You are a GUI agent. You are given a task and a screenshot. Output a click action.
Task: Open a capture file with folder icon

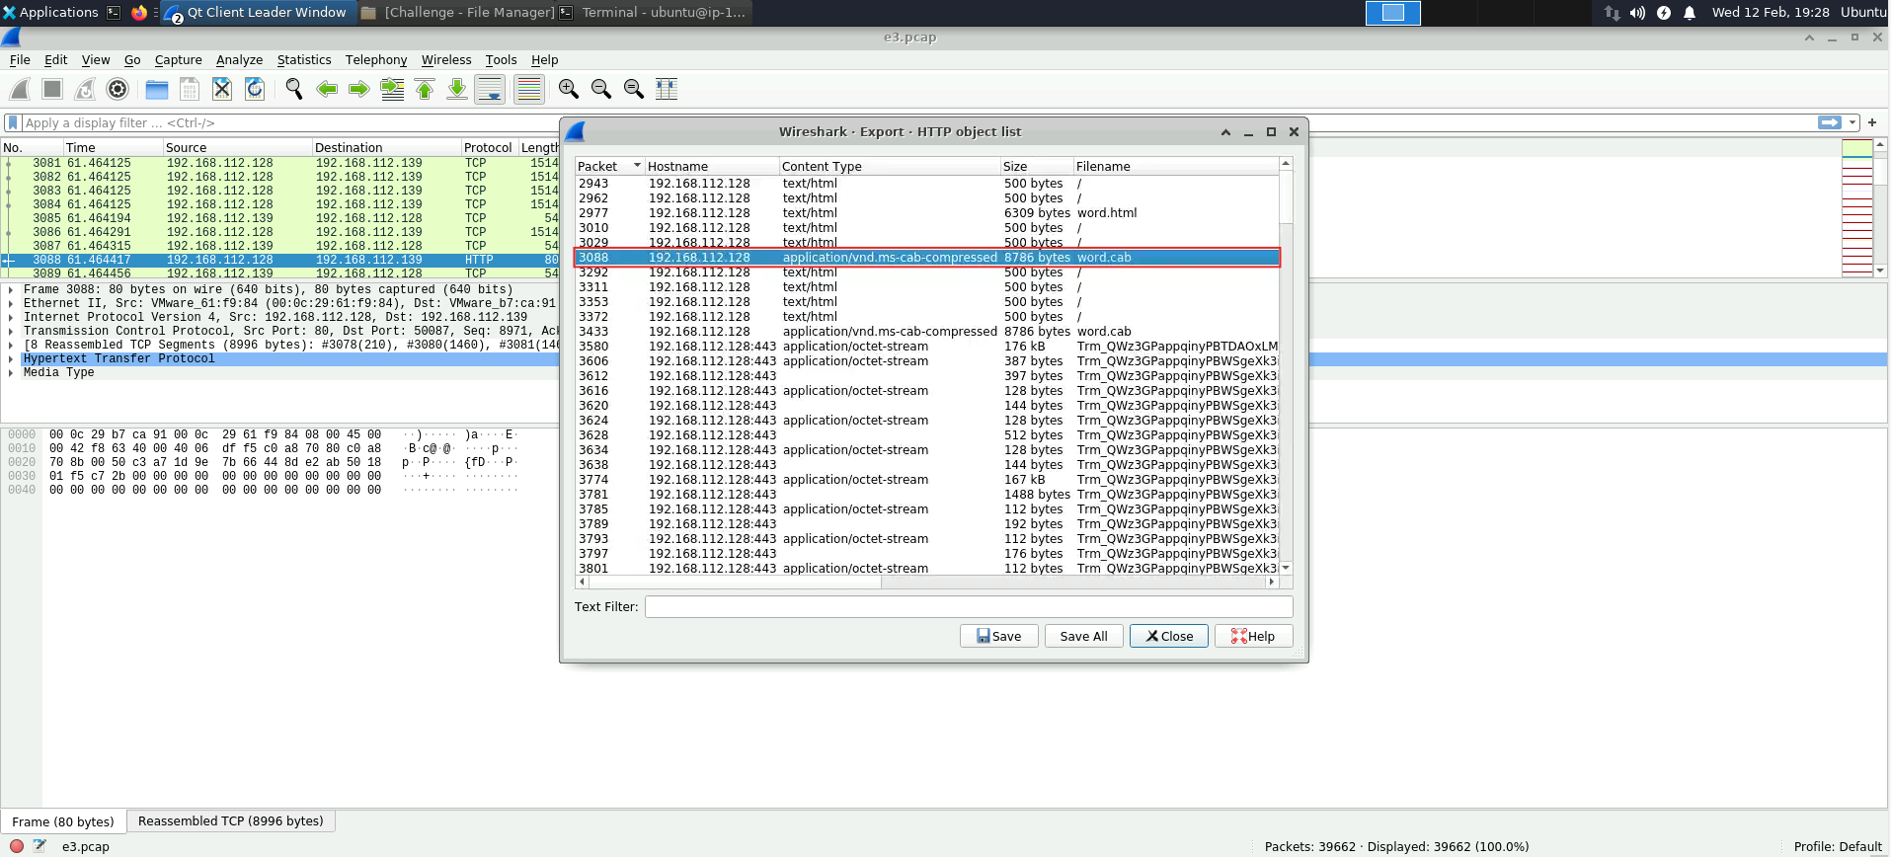157,89
